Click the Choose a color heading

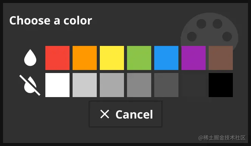coord(51,21)
